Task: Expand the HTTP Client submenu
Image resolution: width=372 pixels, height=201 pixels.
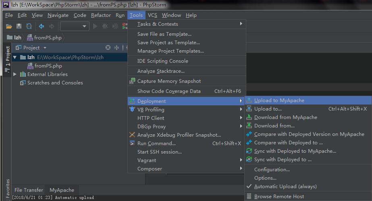Action: (187, 118)
